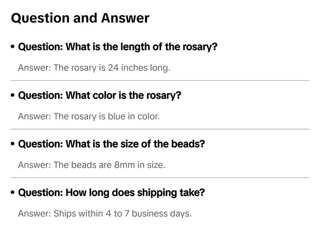The height and width of the screenshot is (239, 320).
Task: Select the question about size of the beads
Action: tap(111, 144)
